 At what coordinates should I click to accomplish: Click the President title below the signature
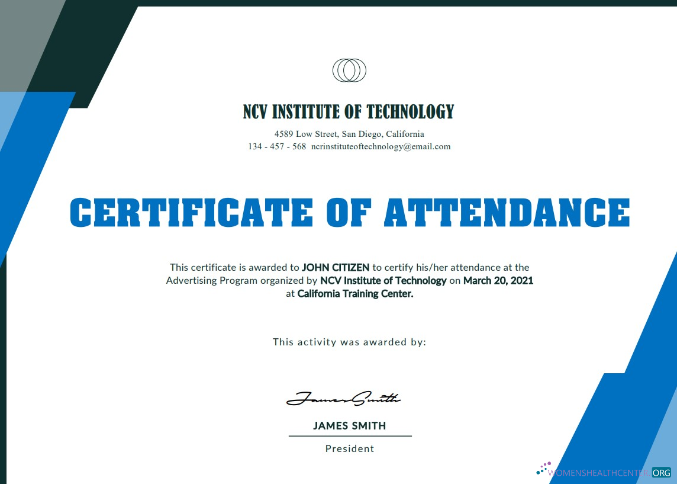click(349, 448)
